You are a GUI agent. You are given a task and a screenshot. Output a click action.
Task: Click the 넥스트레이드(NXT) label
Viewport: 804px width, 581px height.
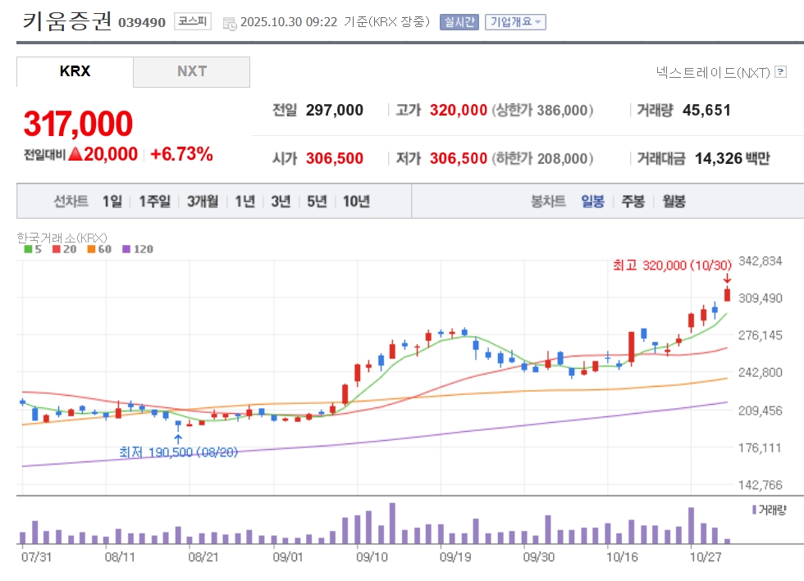[713, 72]
